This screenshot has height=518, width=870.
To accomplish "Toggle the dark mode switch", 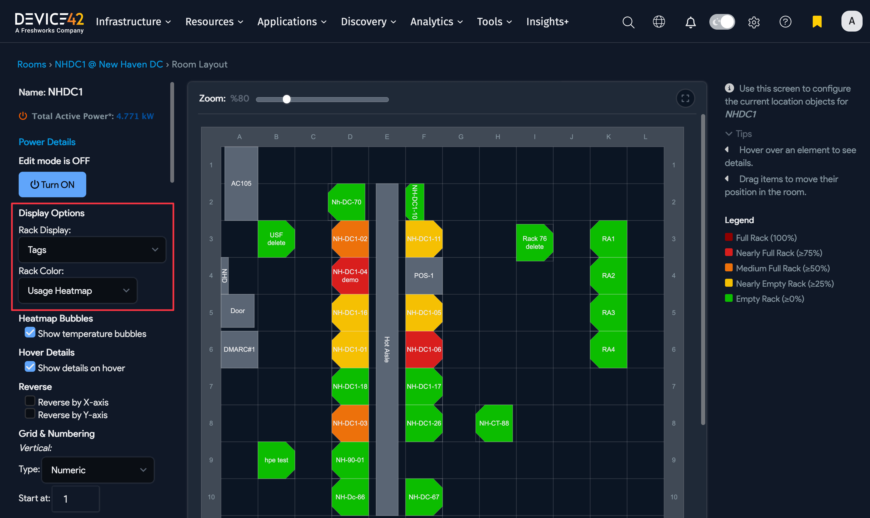I will click(722, 22).
